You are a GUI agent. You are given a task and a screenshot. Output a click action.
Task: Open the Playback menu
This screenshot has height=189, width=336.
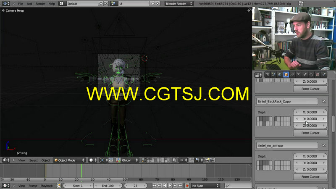(x=47, y=186)
